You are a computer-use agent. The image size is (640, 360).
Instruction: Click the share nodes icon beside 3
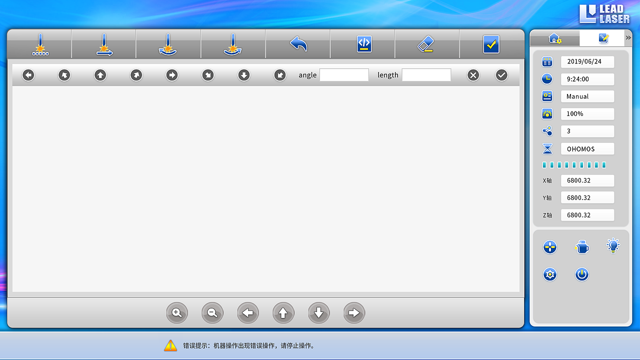tap(547, 131)
